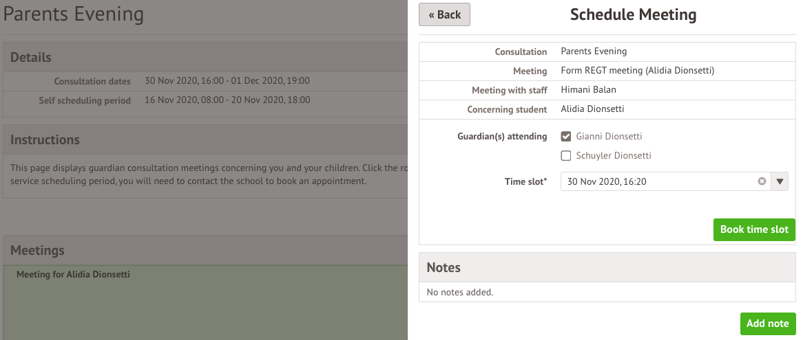Image resolution: width=803 pixels, height=340 pixels.
Task: Click the Instructions panel header
Action: coord(45,139)
